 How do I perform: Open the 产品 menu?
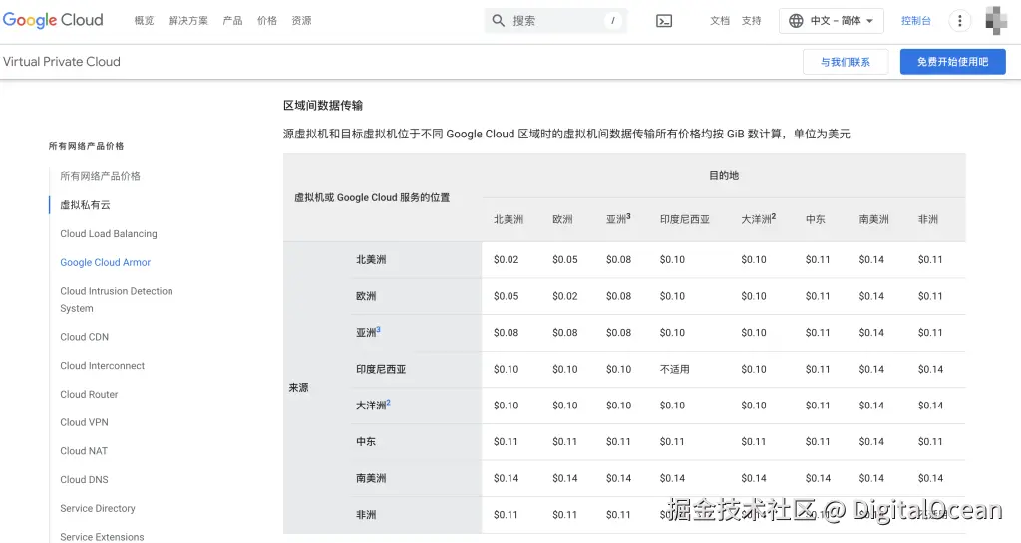[x=232, y=21]
